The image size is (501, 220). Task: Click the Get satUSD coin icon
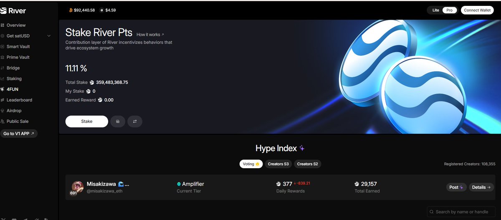click(3, 36)
